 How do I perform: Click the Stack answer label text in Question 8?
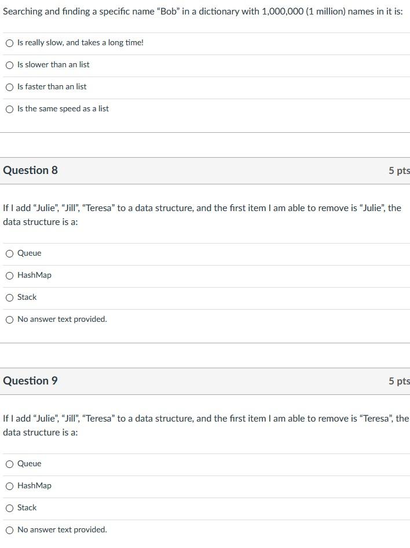(x=28, y=297)
